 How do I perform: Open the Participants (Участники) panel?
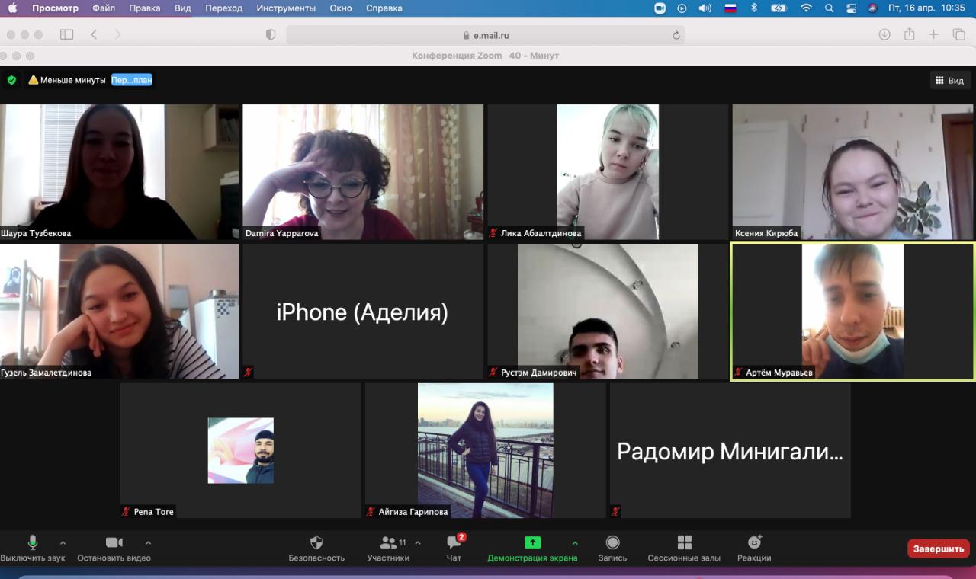coord(388,543)
